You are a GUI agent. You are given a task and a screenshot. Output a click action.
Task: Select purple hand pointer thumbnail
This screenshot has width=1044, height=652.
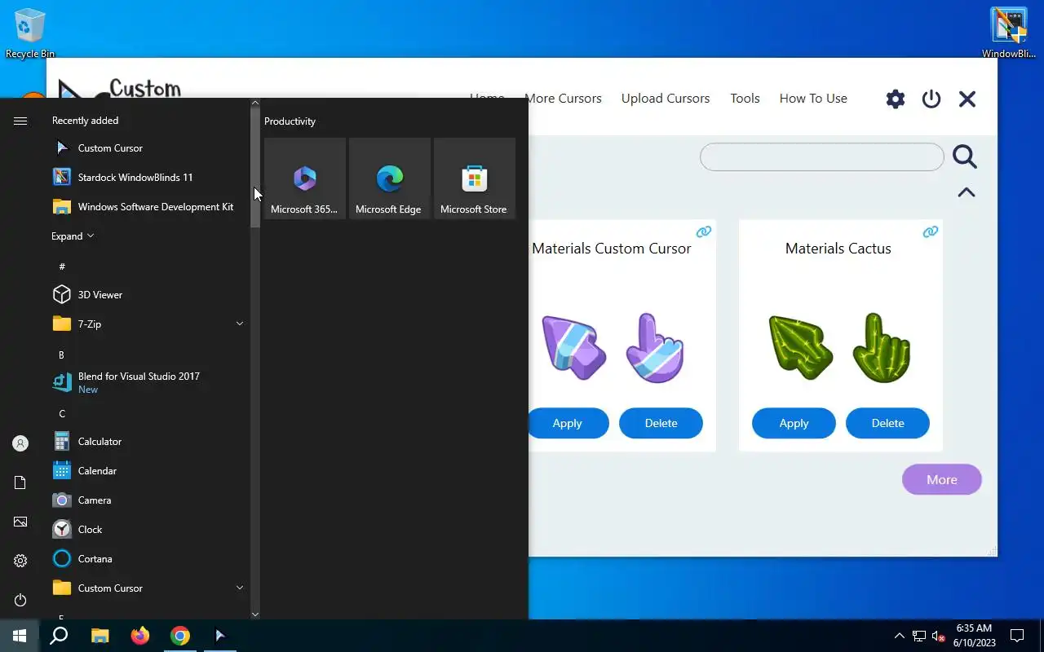click(654, 348)
